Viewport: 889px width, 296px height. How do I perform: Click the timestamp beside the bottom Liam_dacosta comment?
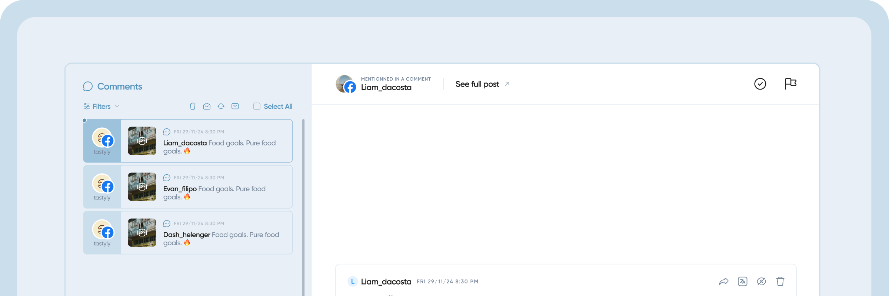(x=447, y=282)
